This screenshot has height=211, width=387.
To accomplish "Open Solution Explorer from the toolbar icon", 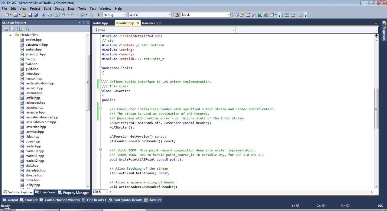I will [x=236, y=15].
